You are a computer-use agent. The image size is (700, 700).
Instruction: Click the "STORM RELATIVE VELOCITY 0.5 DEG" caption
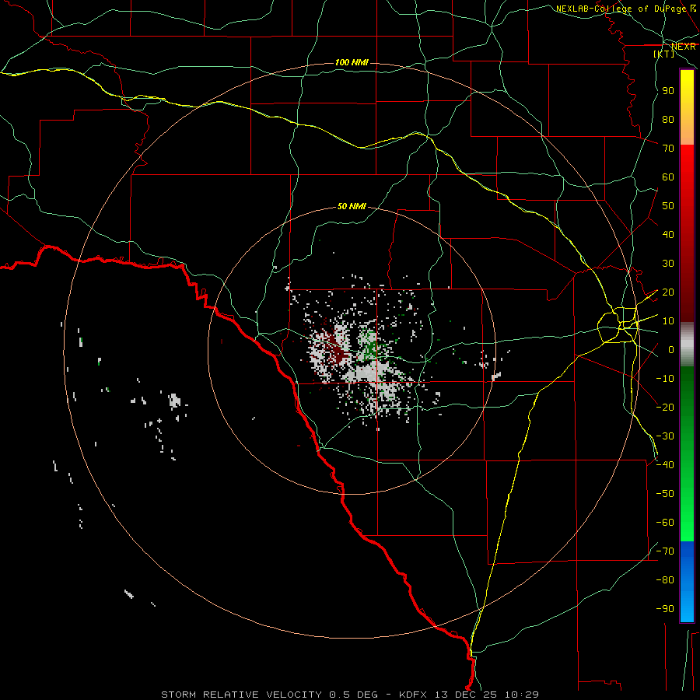coord(269,695)
